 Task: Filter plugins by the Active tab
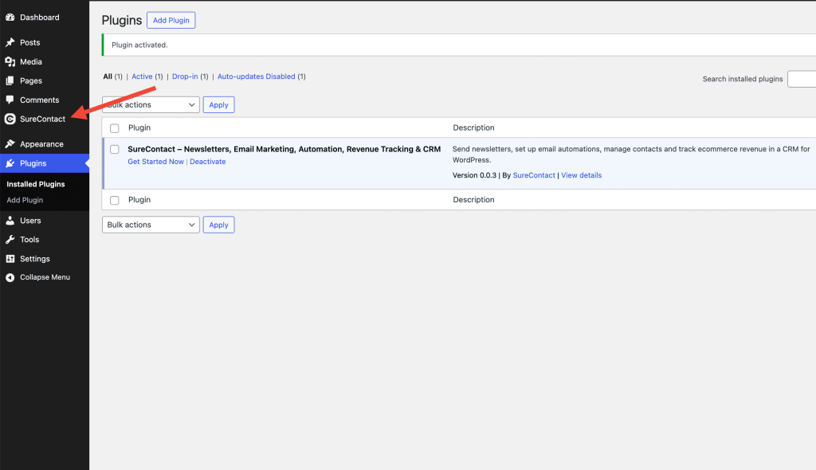(x=142, y=76)
